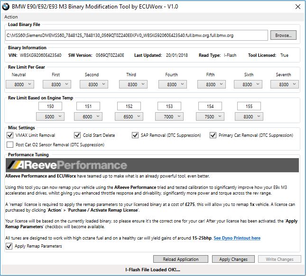The image size is (306, 276).
Task: Open the 5000 rev limit temp dropdown
Action: click(x=50, y=116)
